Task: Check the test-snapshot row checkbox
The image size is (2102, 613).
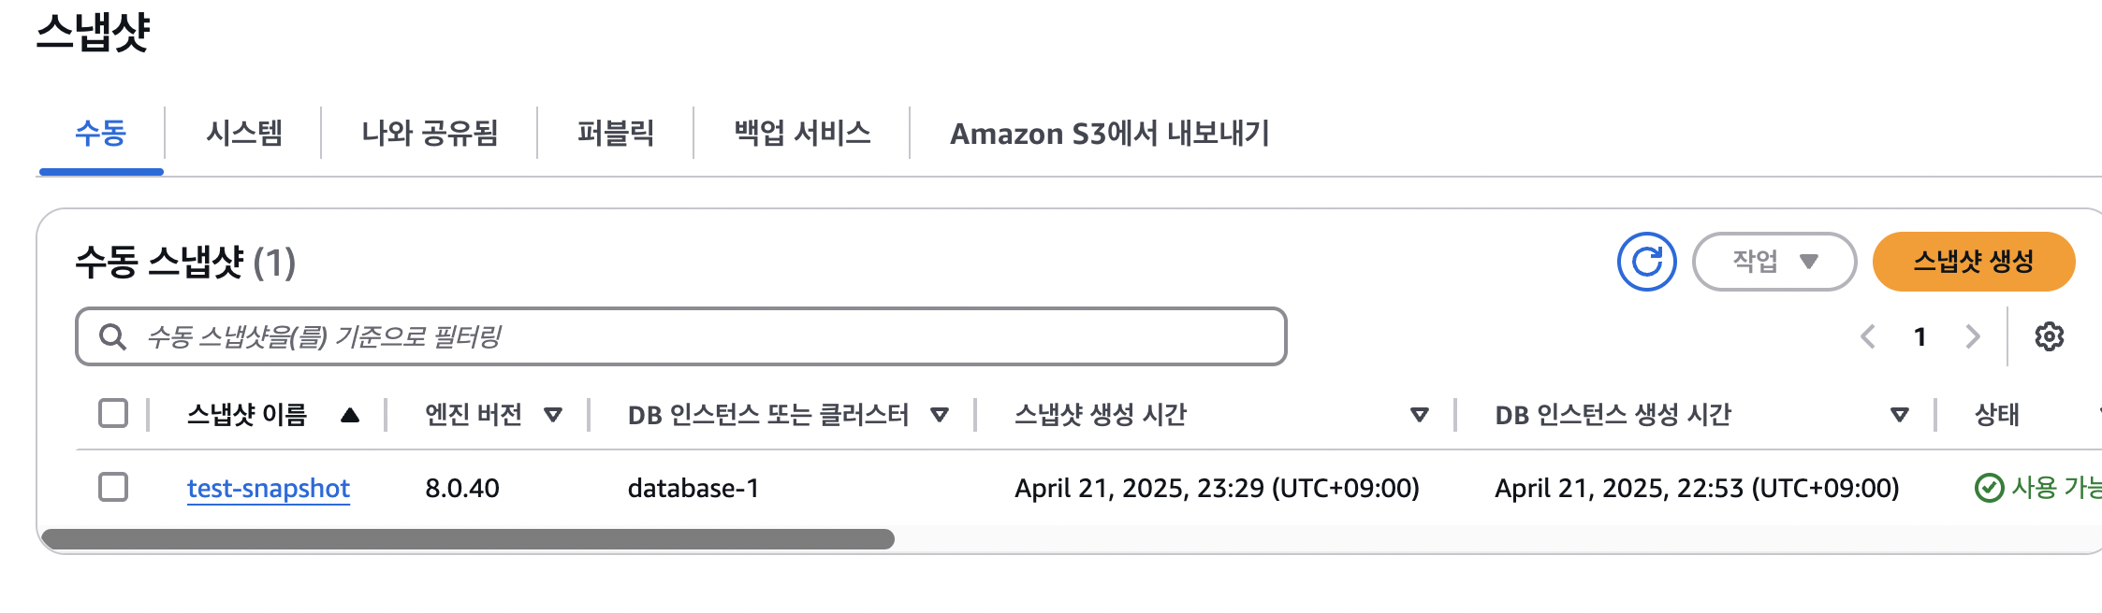Action: (113, 487)
